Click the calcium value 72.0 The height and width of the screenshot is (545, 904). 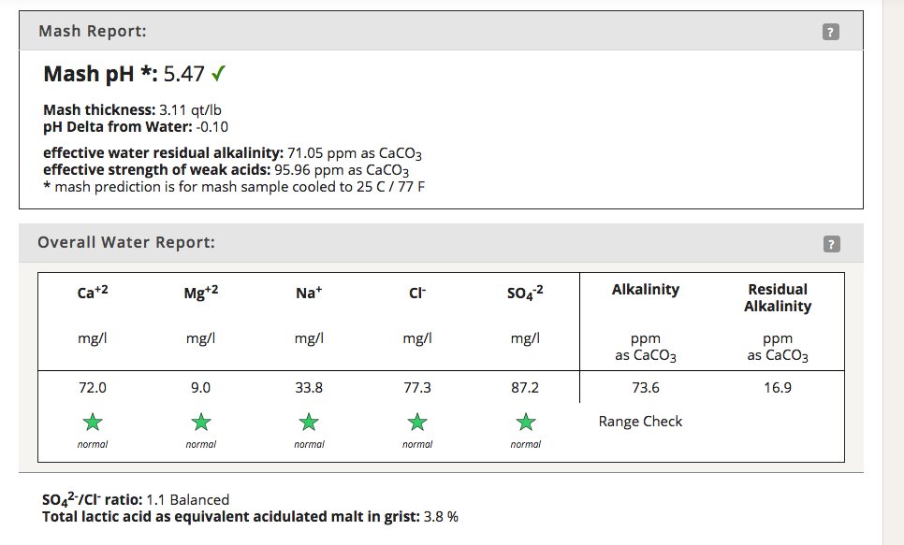pyautogui.click(x=93, y=387)
